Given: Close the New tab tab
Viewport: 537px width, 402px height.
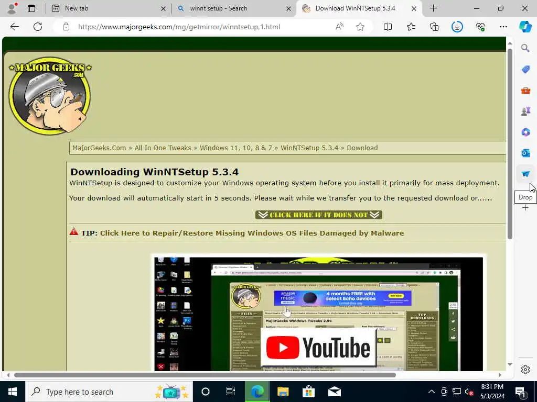Looking at the screenshot, I should tap(164, 8).
